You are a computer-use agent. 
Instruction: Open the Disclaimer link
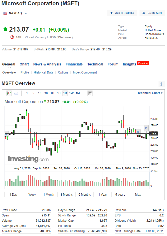65,37
